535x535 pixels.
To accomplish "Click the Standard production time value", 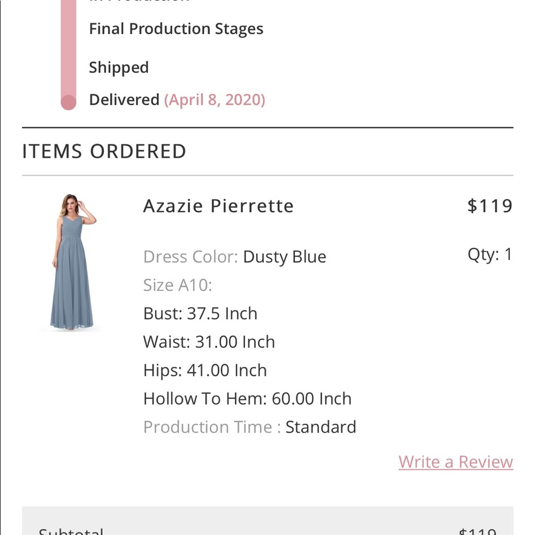I will coord(321,427).
